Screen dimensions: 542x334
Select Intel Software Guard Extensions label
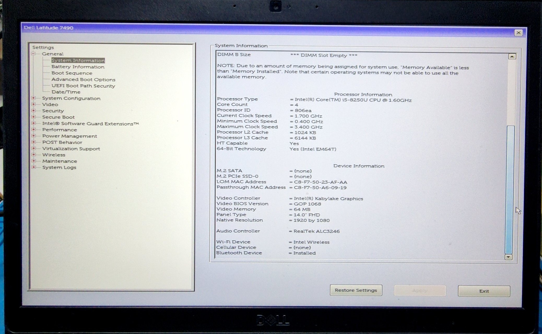(91, 124)
